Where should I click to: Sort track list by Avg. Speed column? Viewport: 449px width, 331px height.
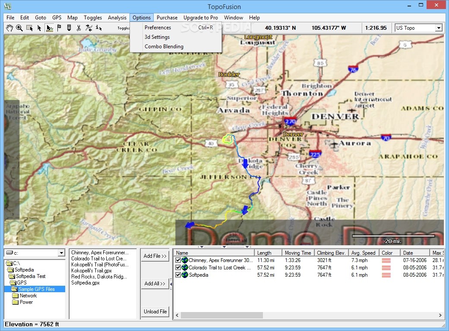coord(364,253)
